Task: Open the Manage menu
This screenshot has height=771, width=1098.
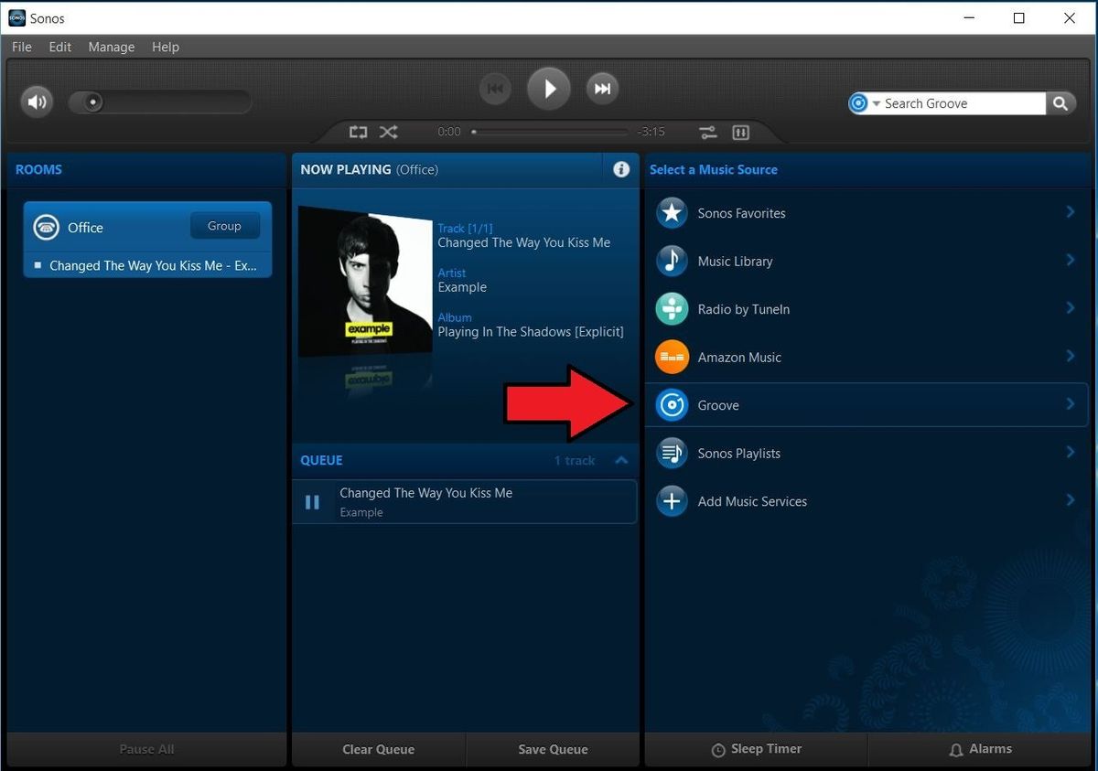Action: [x=111, y=47]
